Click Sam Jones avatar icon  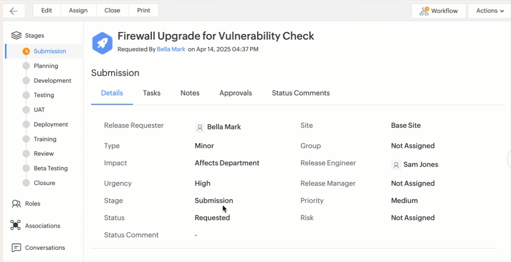tap(396, 165)
